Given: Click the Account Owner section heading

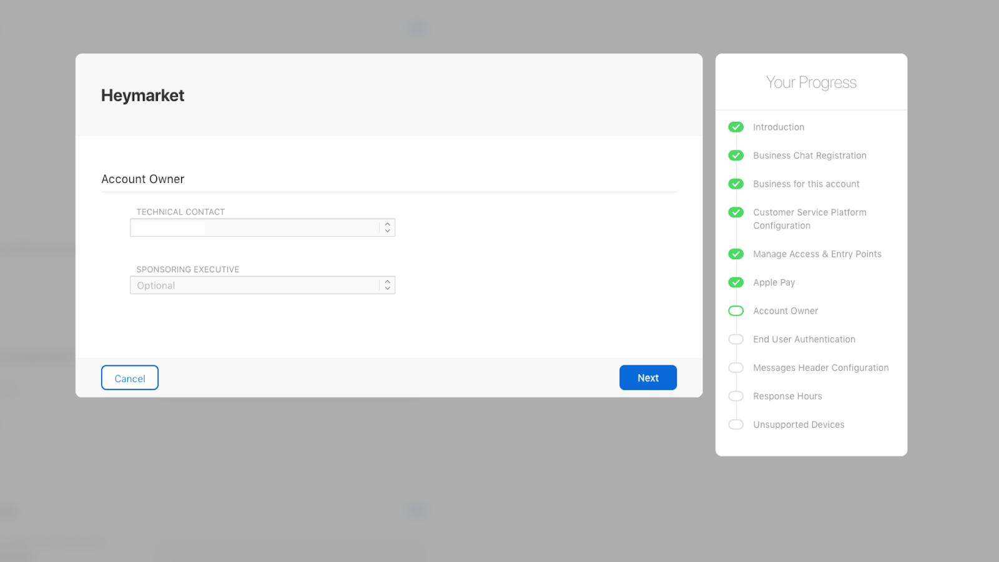Looking at the screenshot, I should [x=143, y=179].
